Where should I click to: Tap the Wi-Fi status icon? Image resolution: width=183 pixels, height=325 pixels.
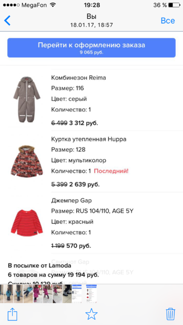[x=53, y=5]
